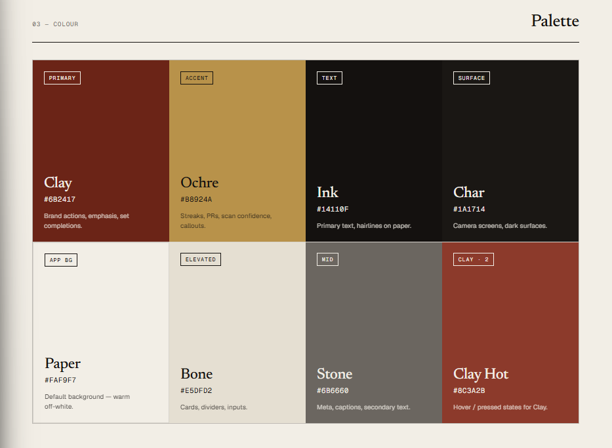Click the TEXT tag on Ink card
Image resolution: width=612 pixels, height=448 pixels.
(329, 78)
